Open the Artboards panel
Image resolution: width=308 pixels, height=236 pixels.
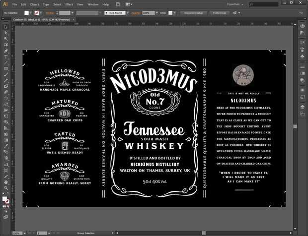pos(303,114)
